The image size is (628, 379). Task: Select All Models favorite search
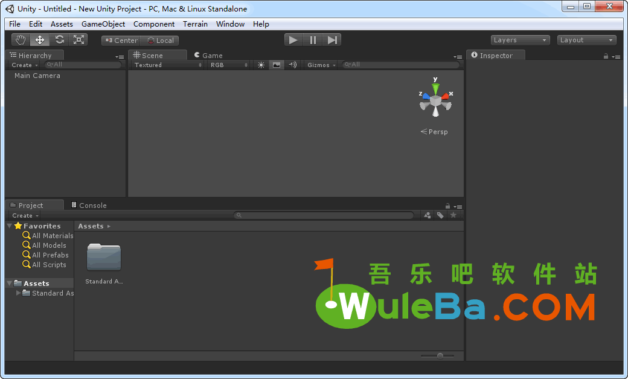(x=45, y=245)
